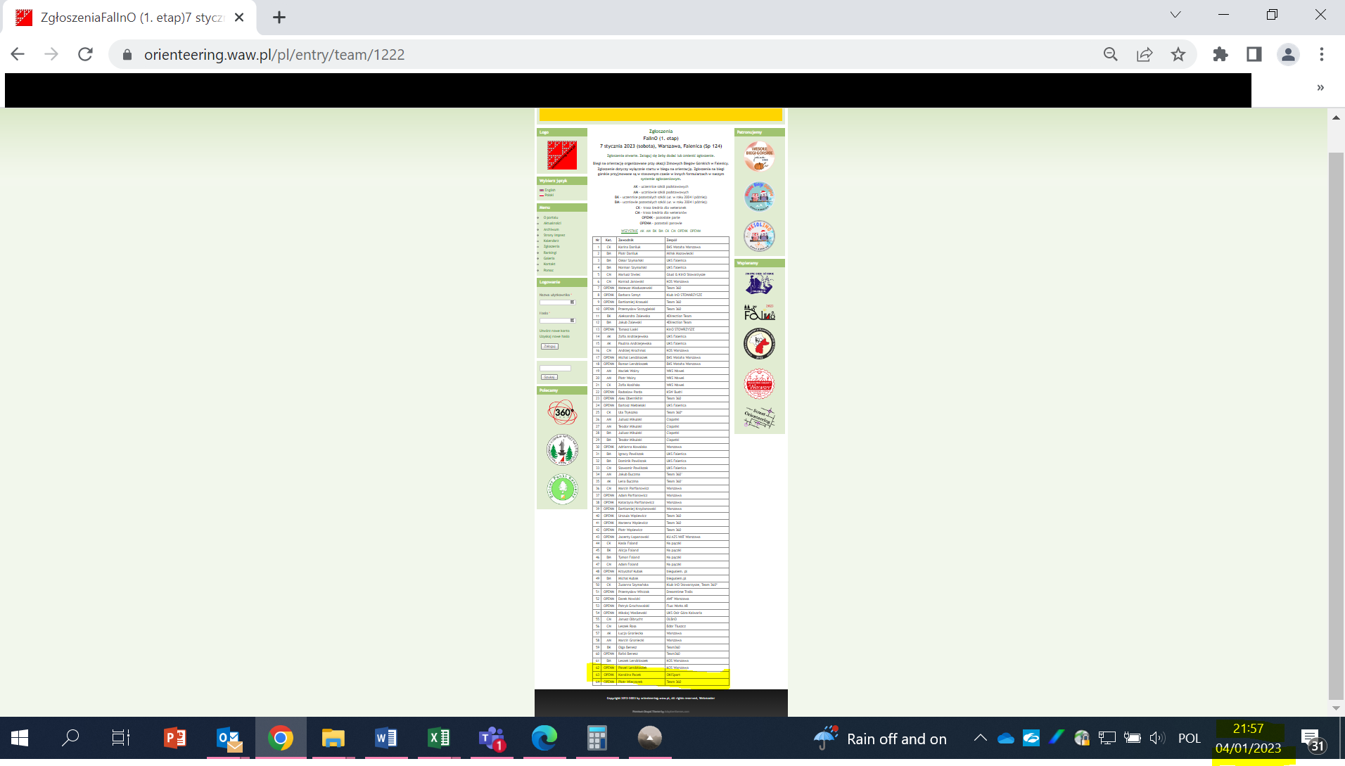Click the zoom magnifier icon in address bar

[x=1110, y=54]
